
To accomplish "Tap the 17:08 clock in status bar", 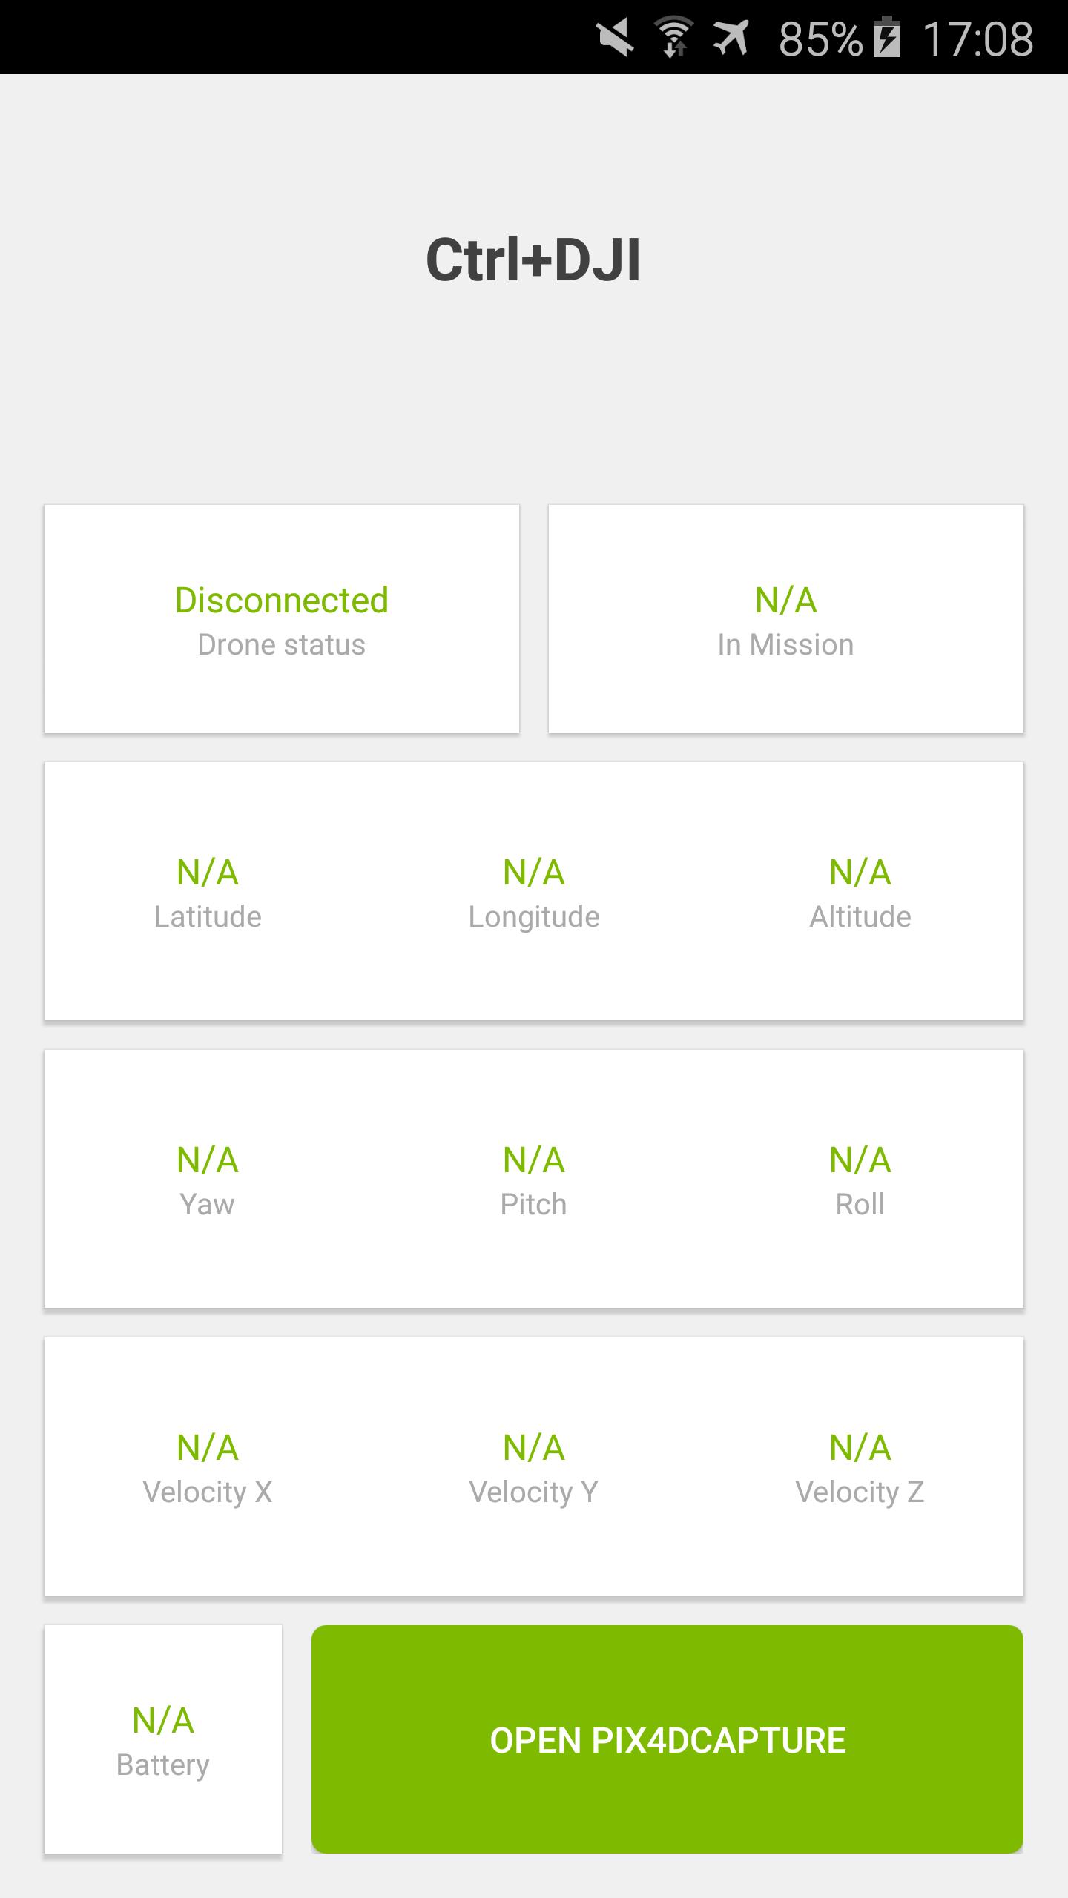I will [978, 39].
